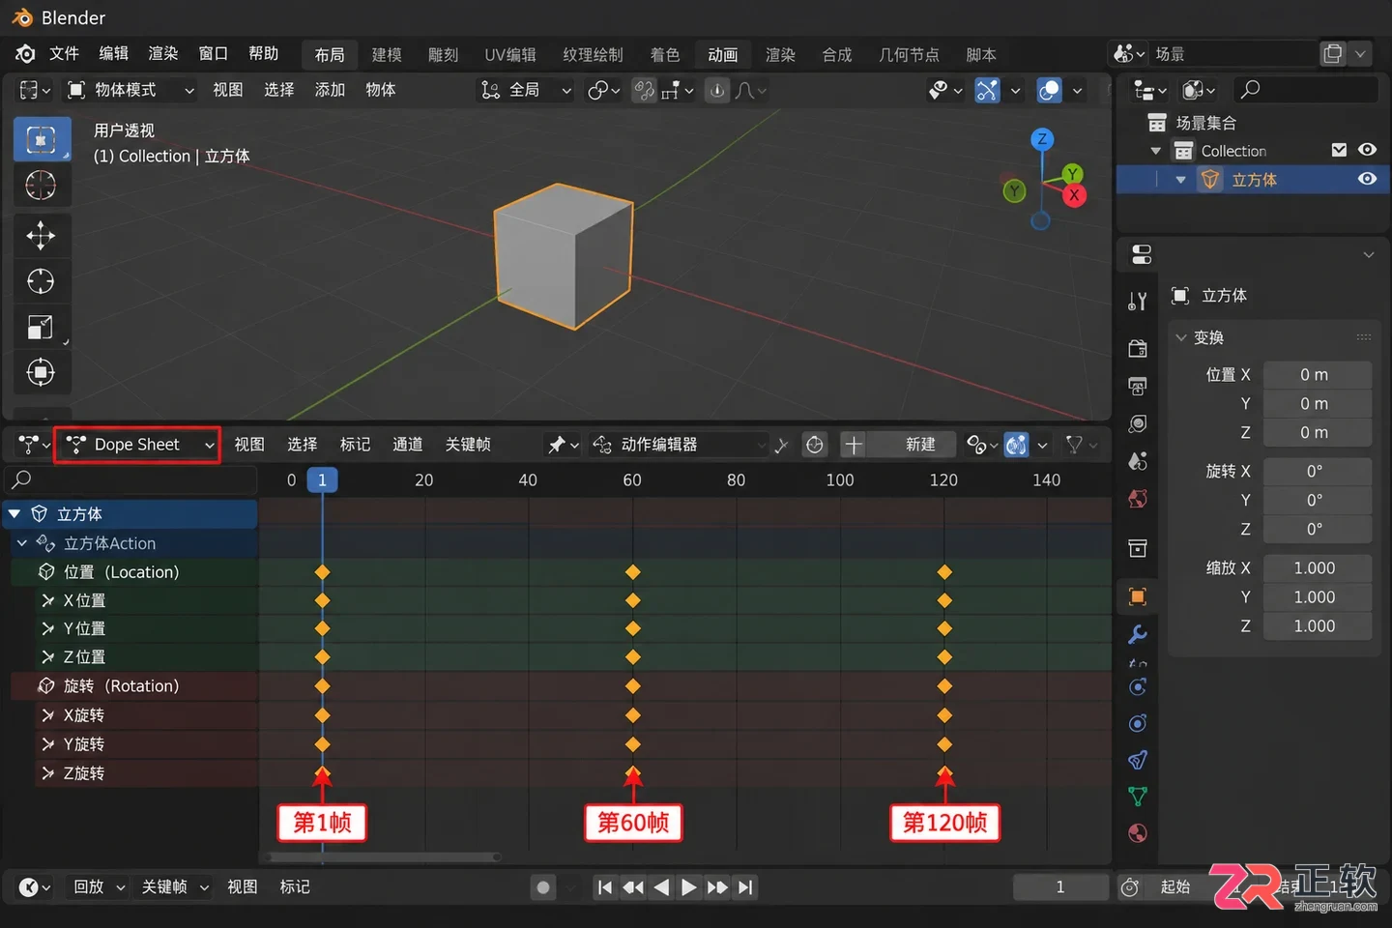Viewport: 1392px width, 928px height.
Task: Jump to the first frame button
Action: [604, 887]
